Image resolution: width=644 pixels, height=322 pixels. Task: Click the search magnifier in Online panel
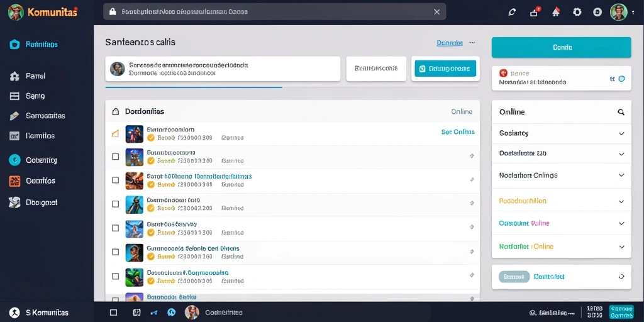tap(621, 112)
